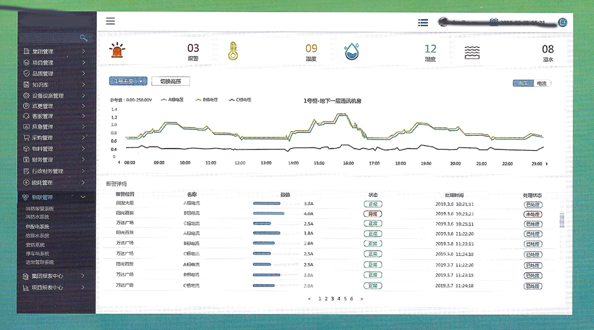Screen dimensions: 594x330
Task: Click the 应急管理 warning icon
Action: coord(27,127)
